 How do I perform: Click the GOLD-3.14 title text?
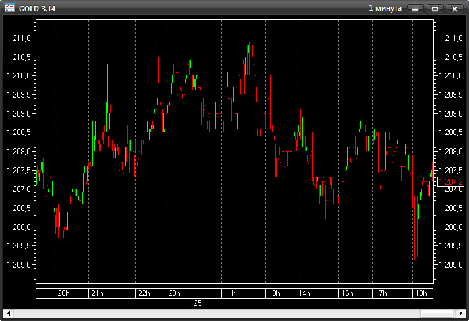point(38,9)
